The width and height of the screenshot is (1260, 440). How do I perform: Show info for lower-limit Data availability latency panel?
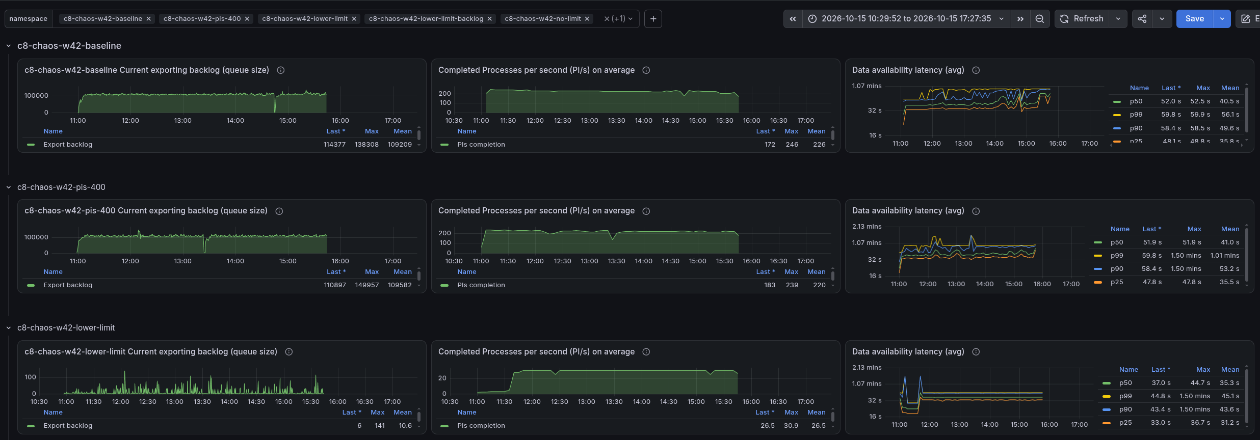coord(976,352)
